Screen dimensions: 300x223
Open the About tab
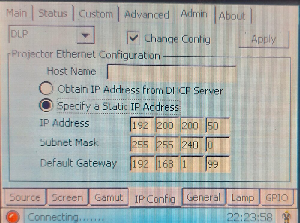pos(232,16)
